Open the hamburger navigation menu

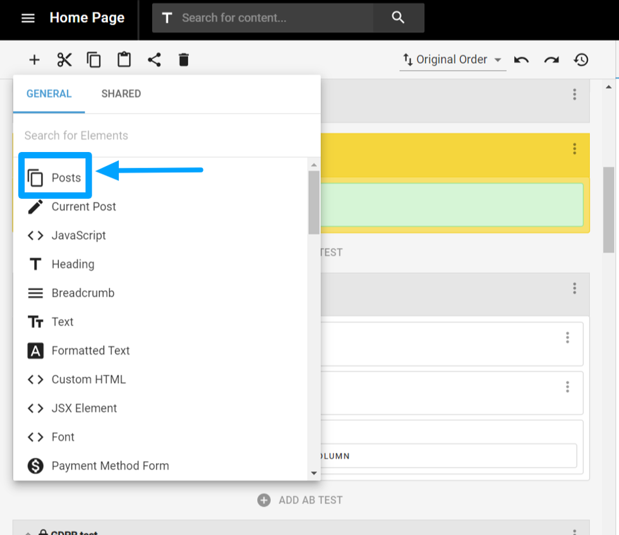point(28,18)
